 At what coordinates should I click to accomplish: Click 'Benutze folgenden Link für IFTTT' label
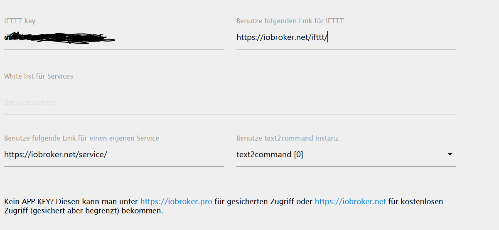pos(290,21)
